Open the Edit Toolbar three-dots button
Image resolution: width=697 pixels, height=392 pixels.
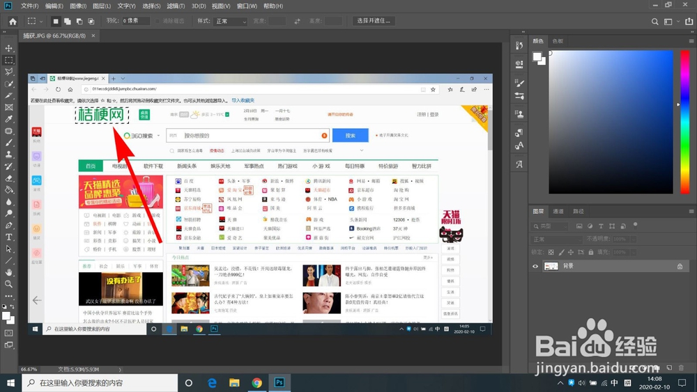point(8,296)
